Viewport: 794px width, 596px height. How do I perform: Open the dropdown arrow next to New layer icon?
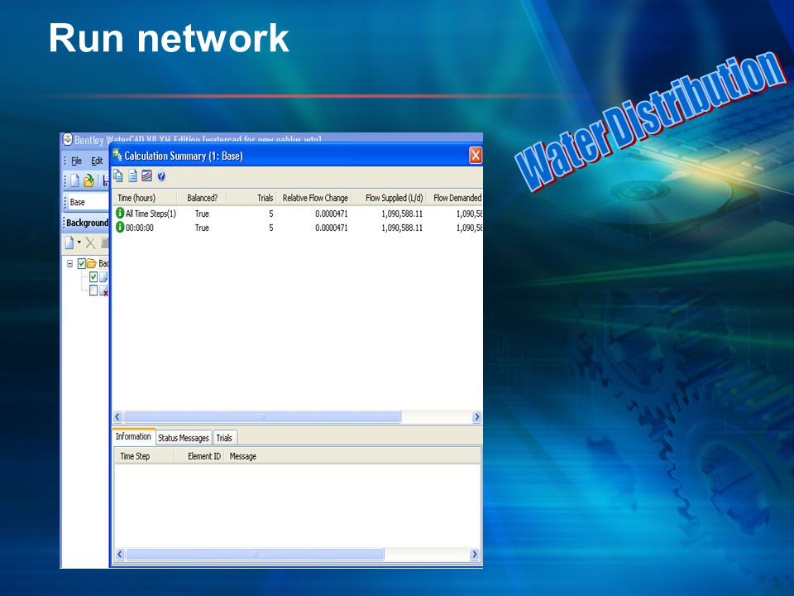[x=79, y=243]
